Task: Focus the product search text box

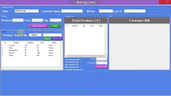Action: (x=52, y=35)
